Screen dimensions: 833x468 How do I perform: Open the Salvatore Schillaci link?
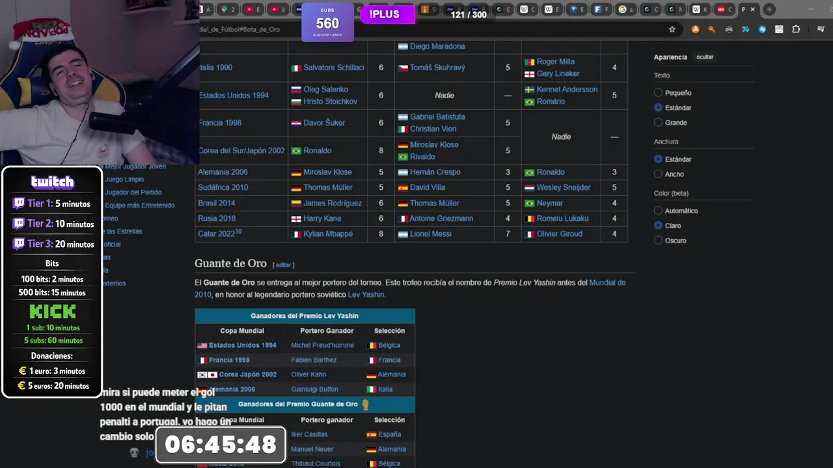click(x=334, y=68)
